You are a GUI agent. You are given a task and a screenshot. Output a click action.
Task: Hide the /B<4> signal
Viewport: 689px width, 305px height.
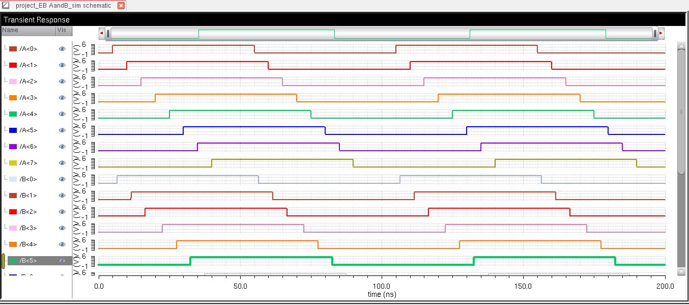point(62,244)
